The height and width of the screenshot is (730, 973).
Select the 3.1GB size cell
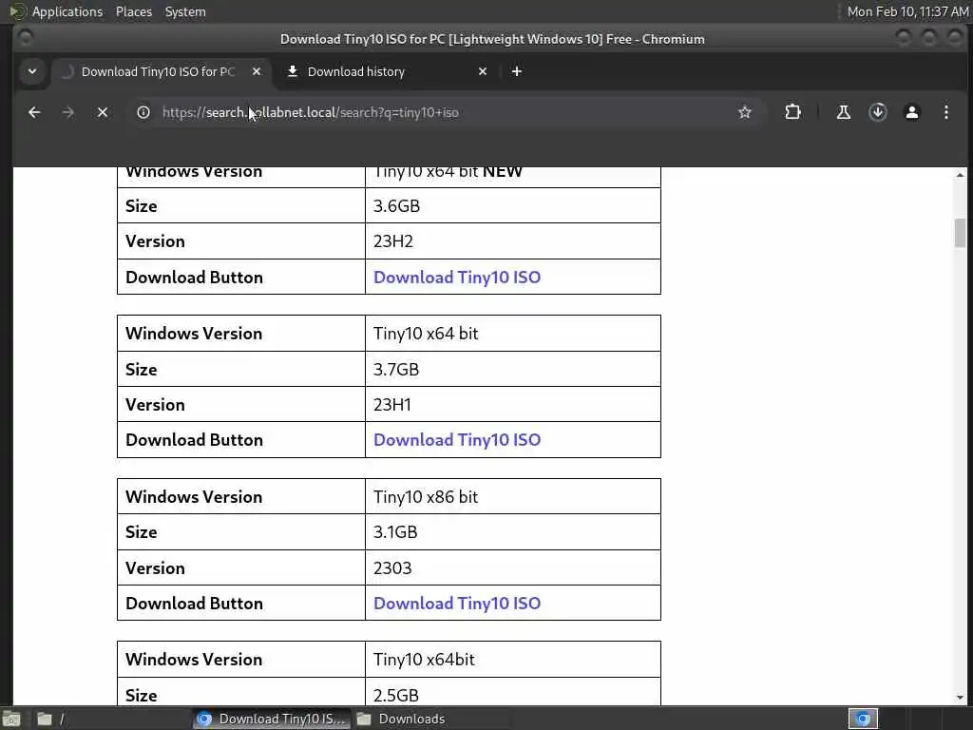(512, 532)
